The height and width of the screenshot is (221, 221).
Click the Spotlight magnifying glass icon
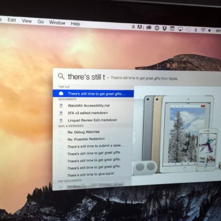click(61, 76)
